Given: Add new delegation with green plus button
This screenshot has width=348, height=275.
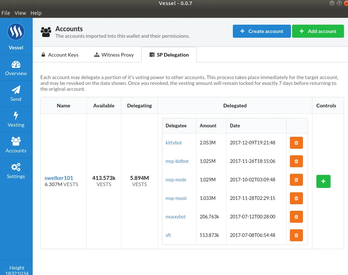Looking at the screenshot, I should click(323, 181).
